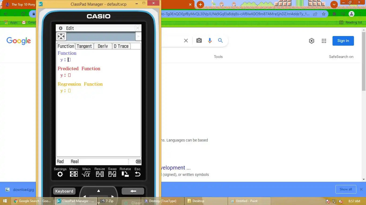
Task: Click the volume icon in system tray
Action: [341, 201]
